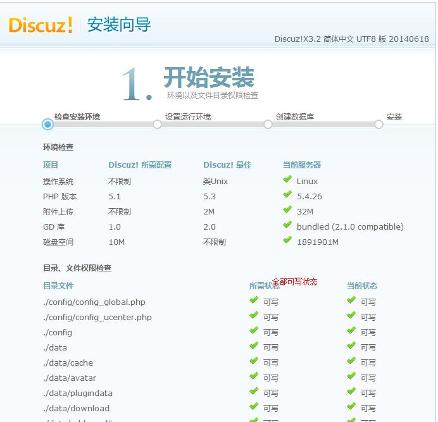Click the ./data/avatar path

70,378
